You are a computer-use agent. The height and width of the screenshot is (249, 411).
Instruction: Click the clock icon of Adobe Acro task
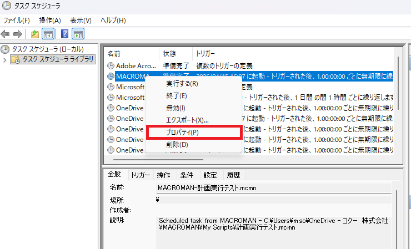pyautogui.click(x=111, y=66)
